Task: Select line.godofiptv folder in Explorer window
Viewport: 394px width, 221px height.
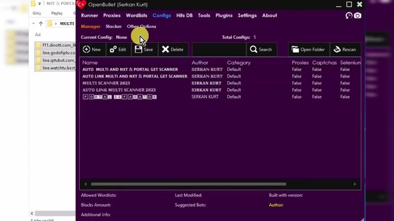Action: tap(55, 53)
